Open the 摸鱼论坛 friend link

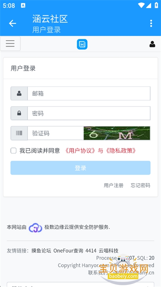click(41, 250)
